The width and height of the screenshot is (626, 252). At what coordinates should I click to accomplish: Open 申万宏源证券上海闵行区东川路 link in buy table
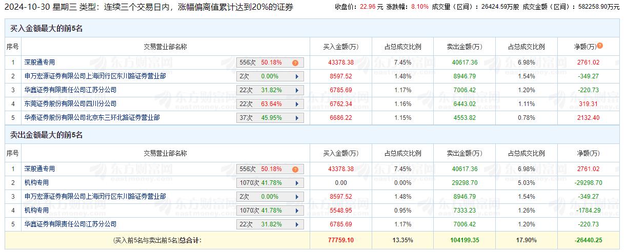coord(95,76)
